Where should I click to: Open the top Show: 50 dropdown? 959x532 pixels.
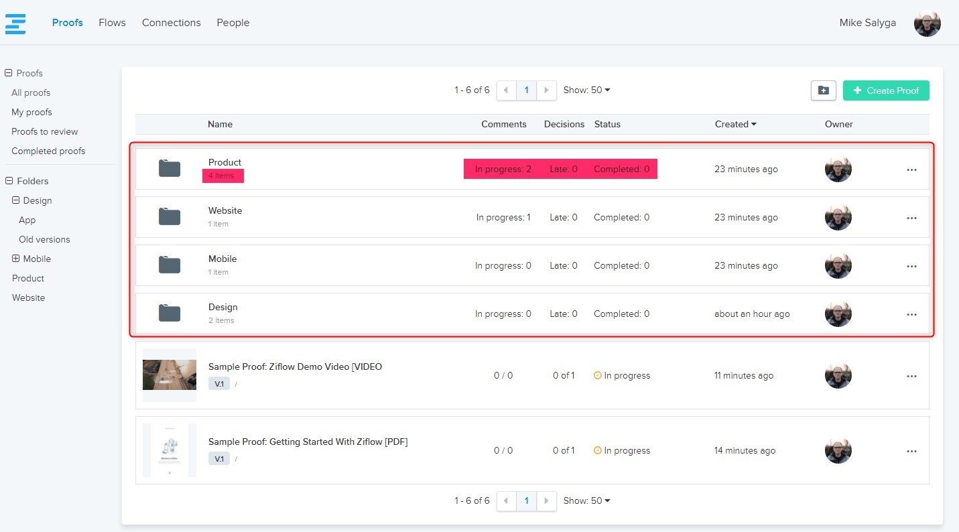(x=586, y=90)
